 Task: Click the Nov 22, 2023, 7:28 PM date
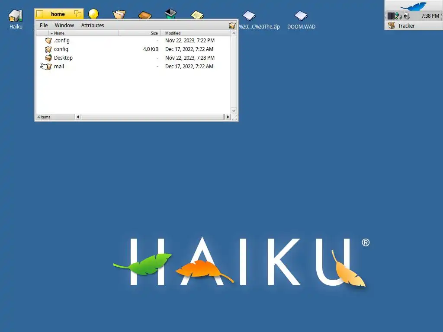tap(190, 58)
